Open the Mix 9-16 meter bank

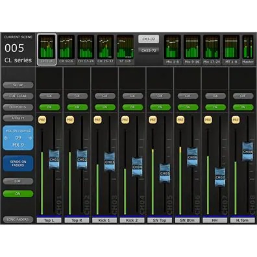point(192,50)
